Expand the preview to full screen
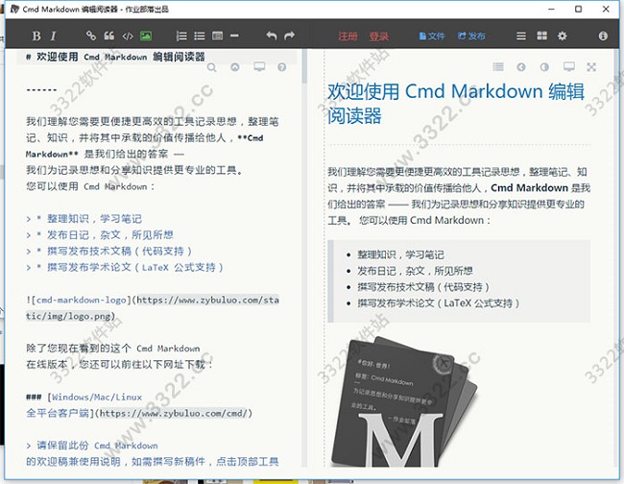 coord(591,67)
